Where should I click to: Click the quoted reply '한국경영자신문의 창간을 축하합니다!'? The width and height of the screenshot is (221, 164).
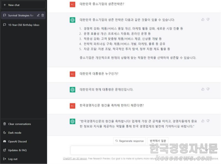138,124
